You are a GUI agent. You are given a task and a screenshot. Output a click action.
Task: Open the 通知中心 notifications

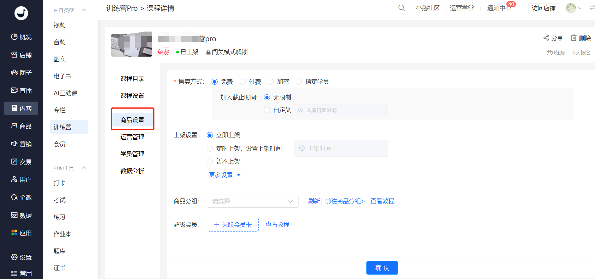coord(499,8)
